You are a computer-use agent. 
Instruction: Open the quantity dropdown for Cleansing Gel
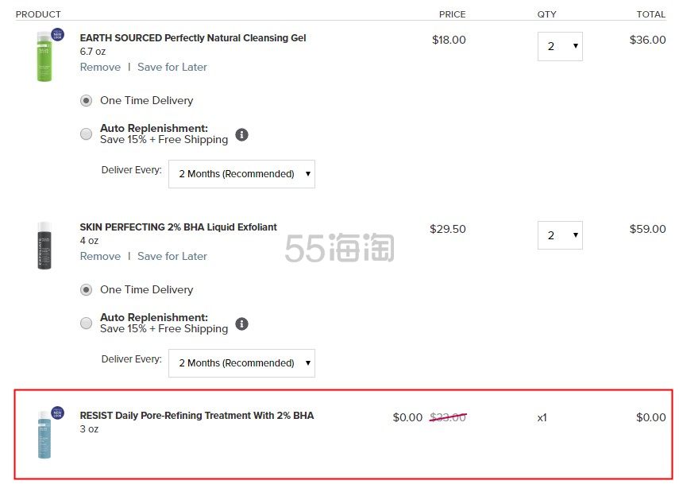pyautogui.click(x=560, y=46)
